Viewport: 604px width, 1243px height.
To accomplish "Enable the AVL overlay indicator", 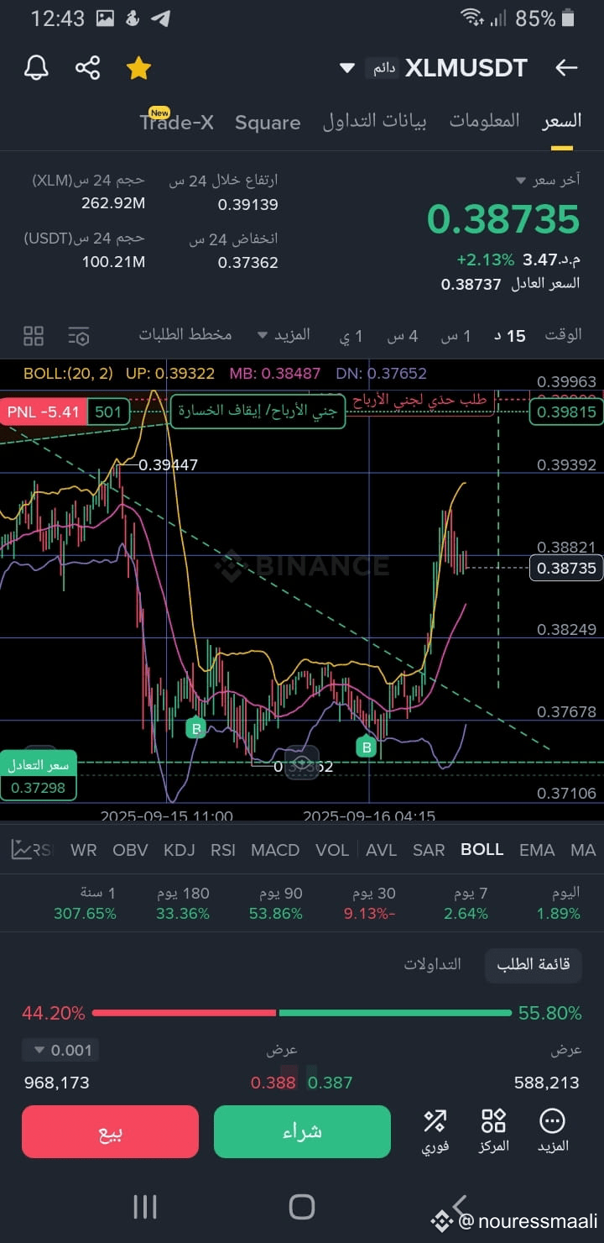I will [x=382, y=850].
